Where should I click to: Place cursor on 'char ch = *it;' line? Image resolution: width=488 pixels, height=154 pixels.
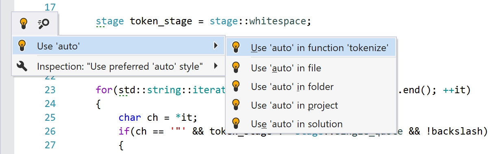tap(158, 118)
